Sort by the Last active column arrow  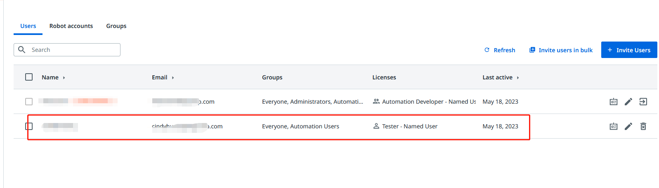(x=518, y=78)
